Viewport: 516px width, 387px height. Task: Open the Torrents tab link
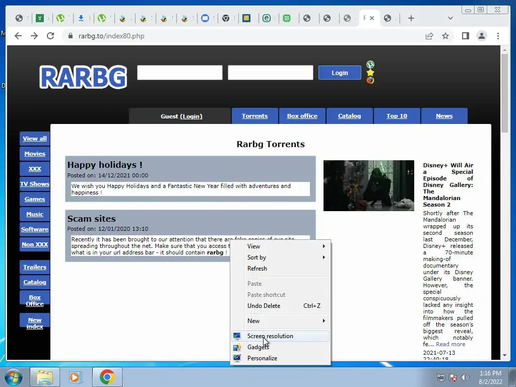(254, 116)
